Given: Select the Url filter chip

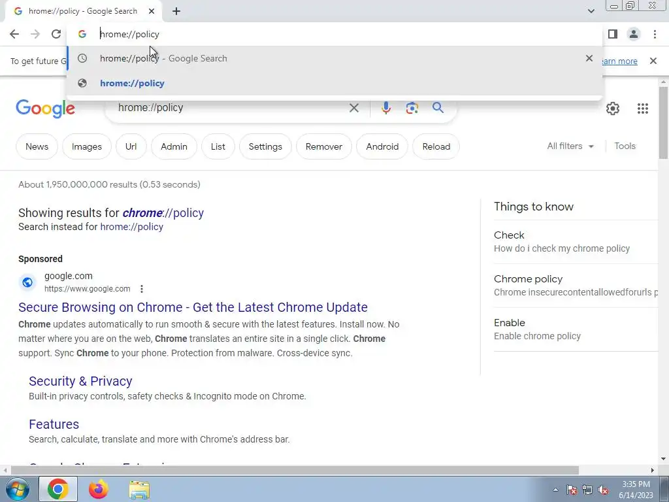Looking at the screenshot, I should [131, 146].
